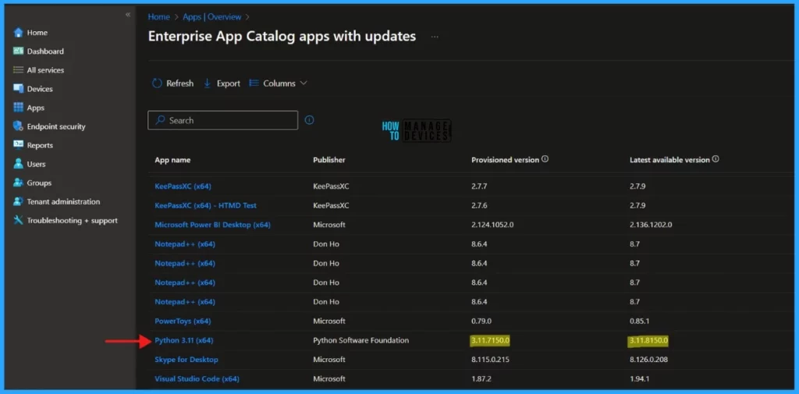Viewport: 799px width, 394px height.
Task: Go to Endpoint security in sidebar
Action: pyautogui.click(x=56, y=126)
